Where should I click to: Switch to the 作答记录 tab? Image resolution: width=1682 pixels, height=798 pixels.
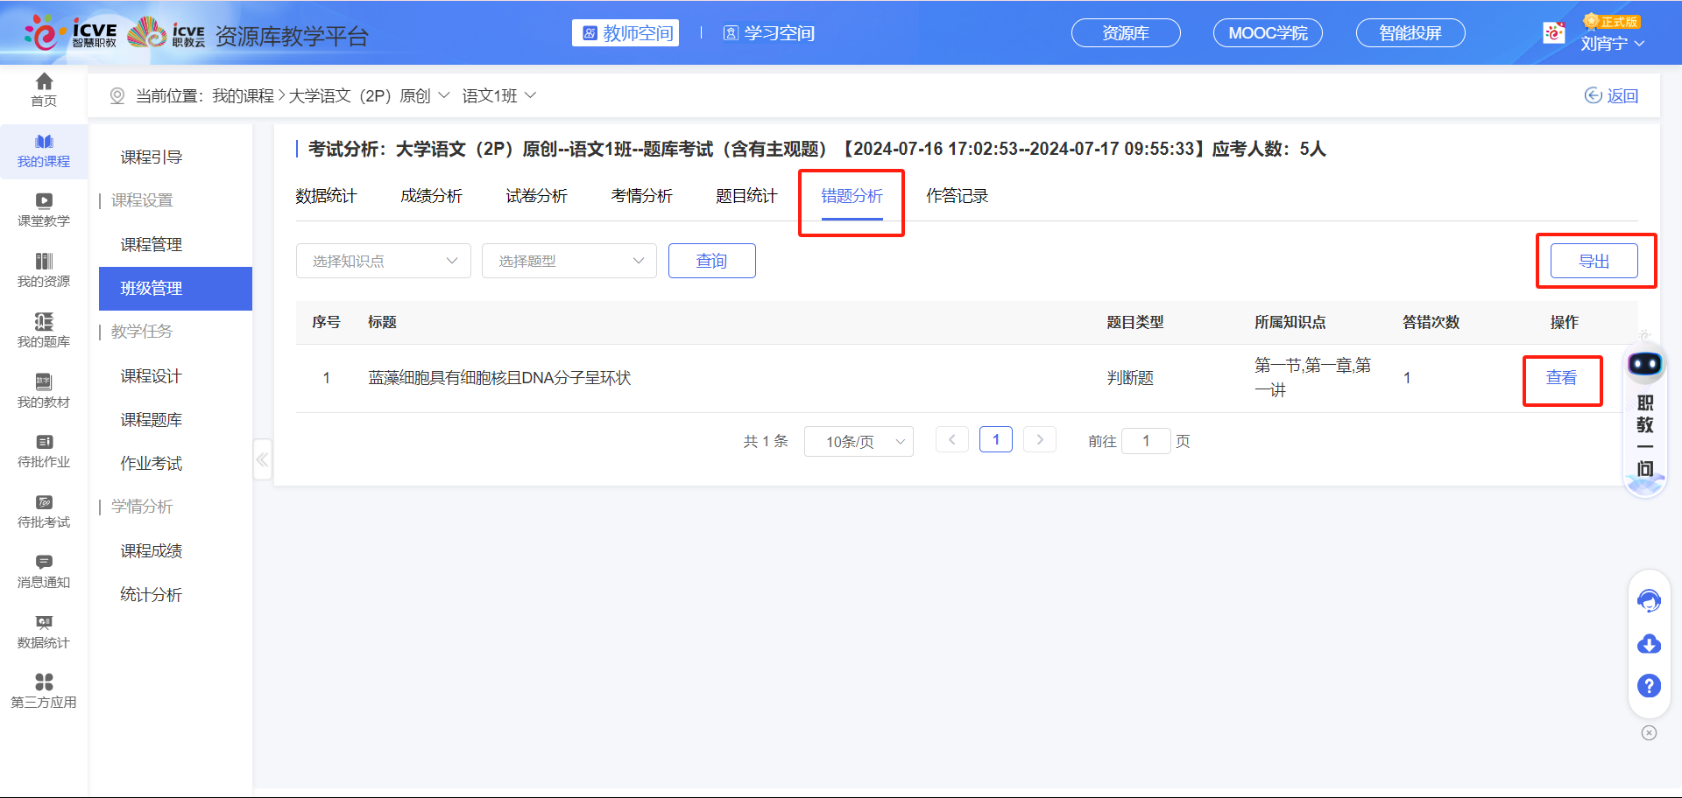pyautogui.click(x=957, y=196)
